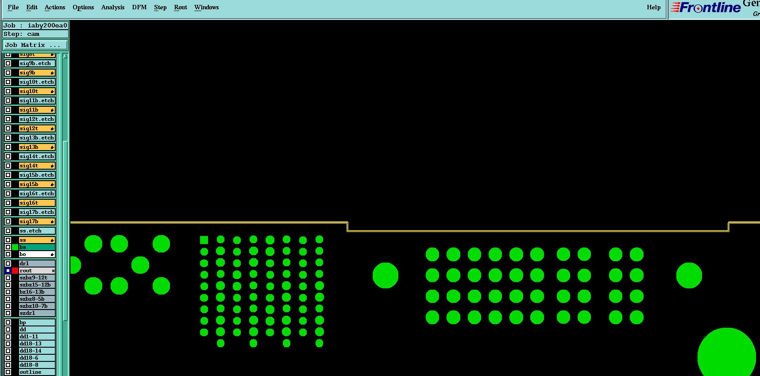The height and width of the screenshot is (376, 760).
Task: Click the edit marker icon on sig9b
Action: click(52, 73)
